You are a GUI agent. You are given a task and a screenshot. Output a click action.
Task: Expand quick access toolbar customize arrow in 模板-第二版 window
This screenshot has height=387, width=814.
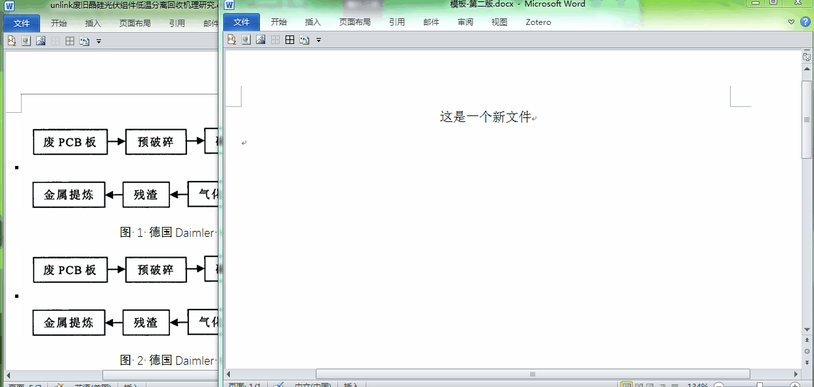(318, 41)
